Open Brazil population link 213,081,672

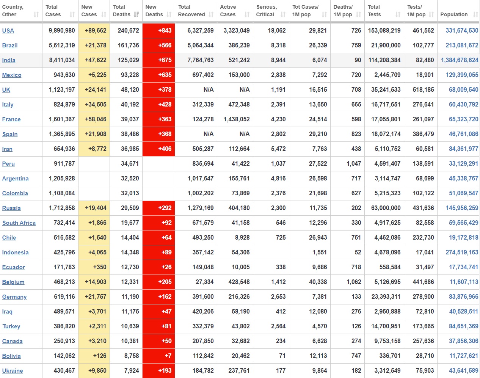point(462,45)
